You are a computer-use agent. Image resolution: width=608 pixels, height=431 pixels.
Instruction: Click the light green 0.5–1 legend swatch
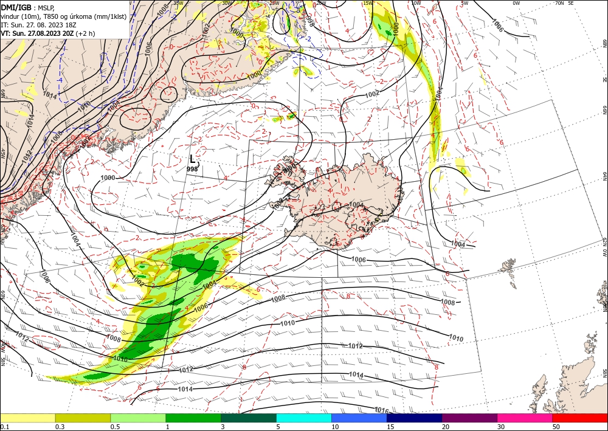click(138, 418)
